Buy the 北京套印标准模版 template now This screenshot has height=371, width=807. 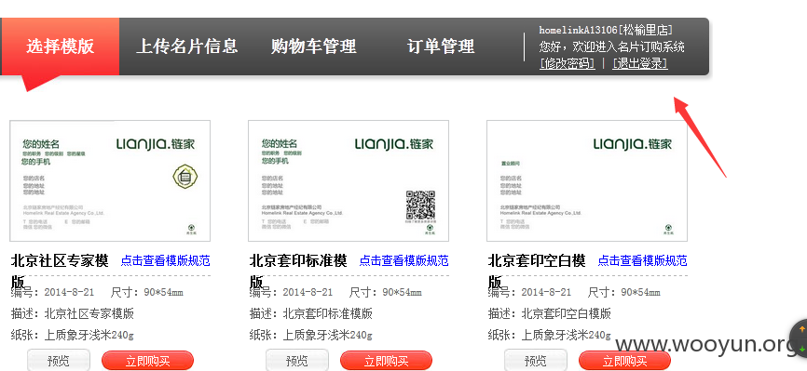click(x=386, y=361)
